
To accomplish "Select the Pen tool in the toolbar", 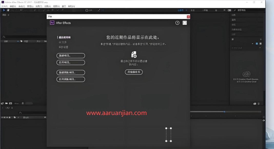I will click(35, 10).
